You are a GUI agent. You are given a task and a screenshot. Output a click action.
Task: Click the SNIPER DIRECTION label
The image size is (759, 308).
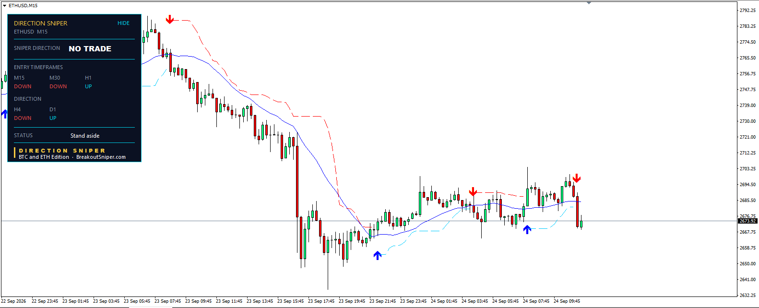[37, 48]
